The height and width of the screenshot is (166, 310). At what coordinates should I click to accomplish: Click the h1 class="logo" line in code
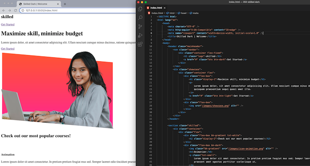coord(202,56)
